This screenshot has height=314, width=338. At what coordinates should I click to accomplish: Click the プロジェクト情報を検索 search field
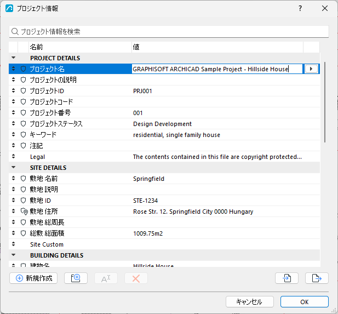pyautogui.click(x=169, y=32)
